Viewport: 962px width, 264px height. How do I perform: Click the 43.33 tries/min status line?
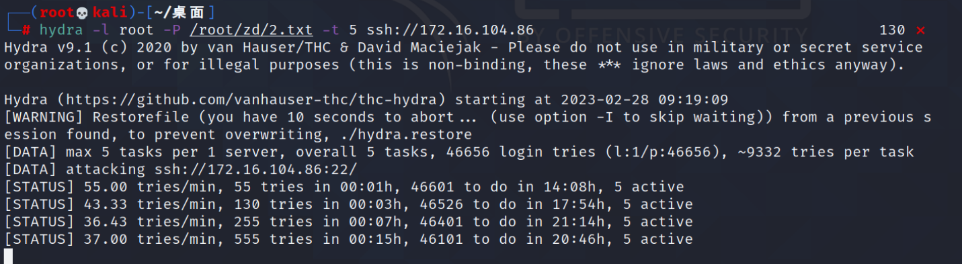click(348, 205)
